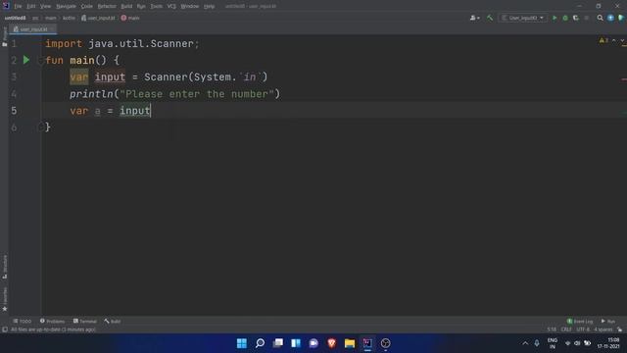Toggle the Project tool window side tab
627x353 pixels.
[x=4, y=37]
